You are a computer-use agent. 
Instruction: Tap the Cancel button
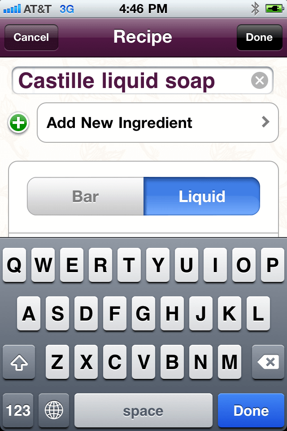31,37
